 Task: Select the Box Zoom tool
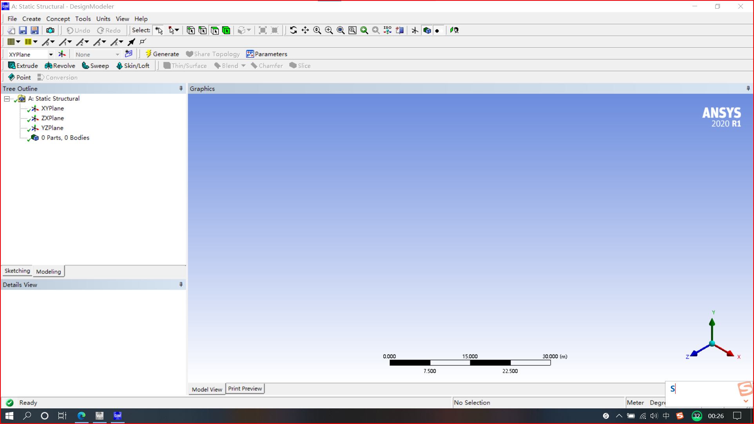[329, 30]
